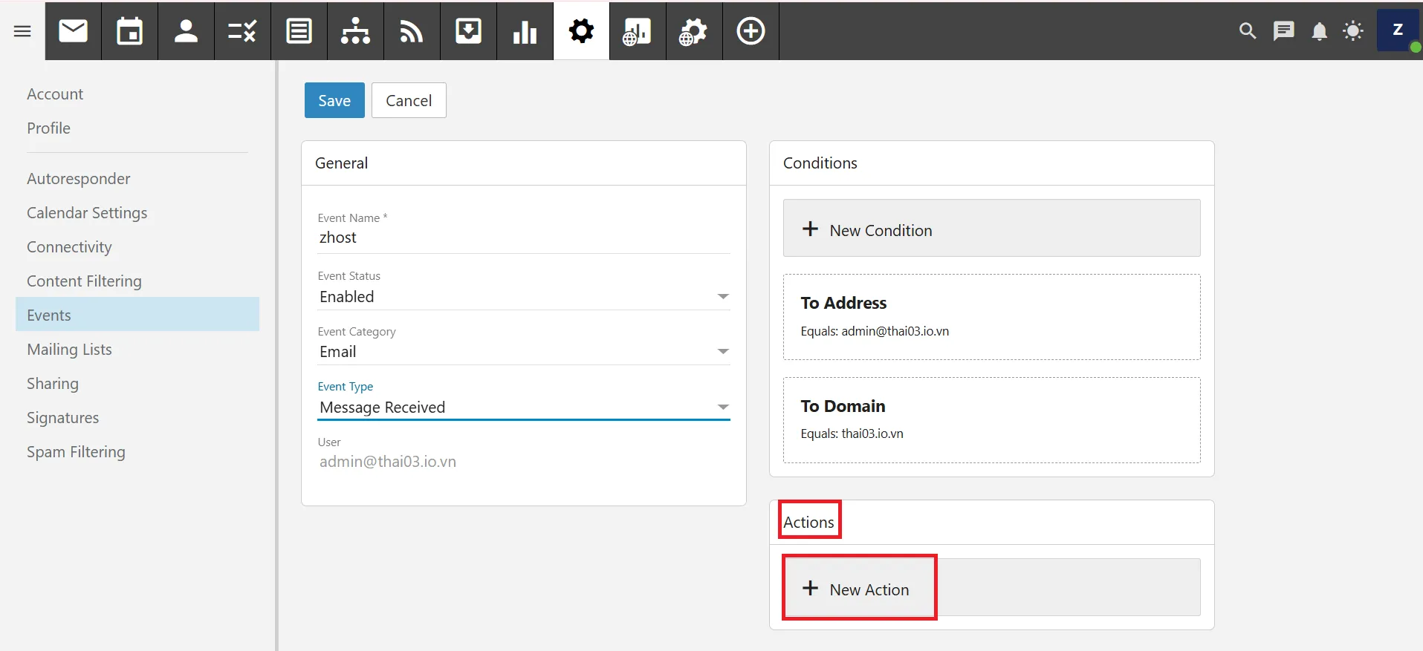Click the Event Name input field
Image resolution: width=1423 pixels, height=651 pixels.
point(523,238)
